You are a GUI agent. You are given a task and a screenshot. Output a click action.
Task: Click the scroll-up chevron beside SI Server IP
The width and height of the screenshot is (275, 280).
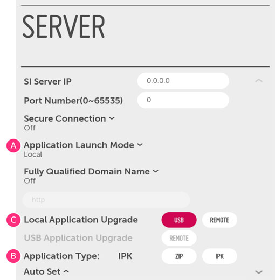(259, 81)
